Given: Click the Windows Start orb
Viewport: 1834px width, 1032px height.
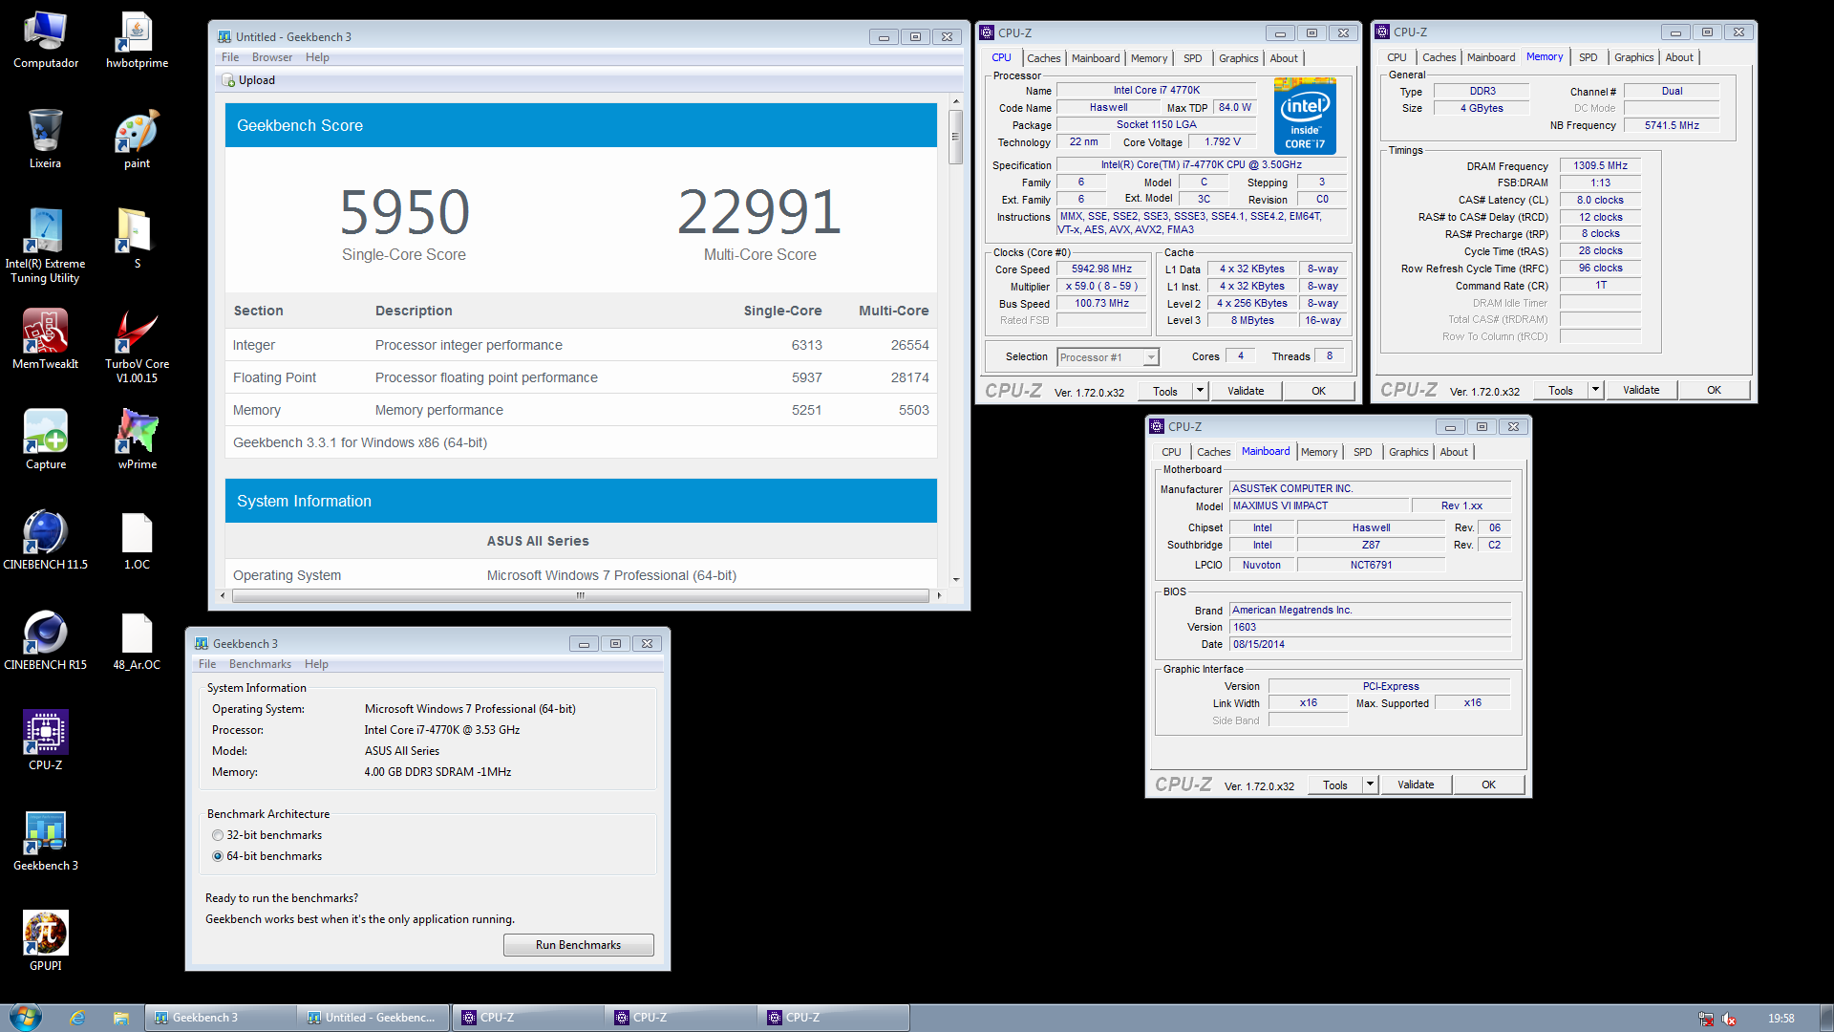Looking at the screenshot, I should coord(25,1017).
